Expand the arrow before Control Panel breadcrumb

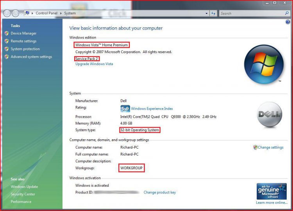[32, 13]
